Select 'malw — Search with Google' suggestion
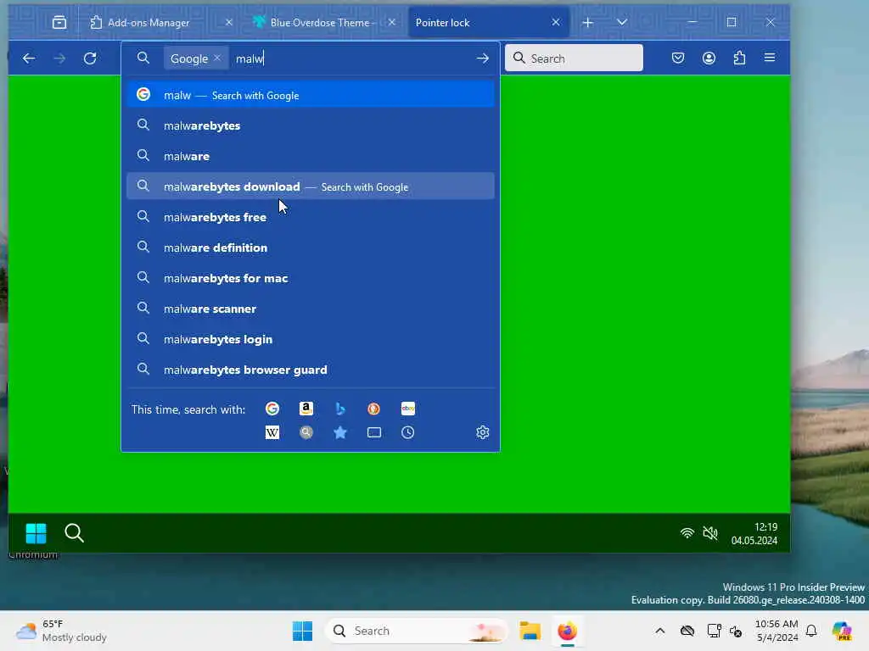 tap(311, 95)
